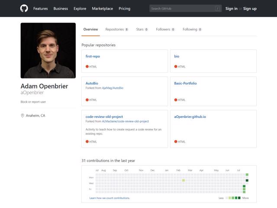This screenshot has width=277, height=208.
Task: Click the location pin icon
Action: pos(23,116)
